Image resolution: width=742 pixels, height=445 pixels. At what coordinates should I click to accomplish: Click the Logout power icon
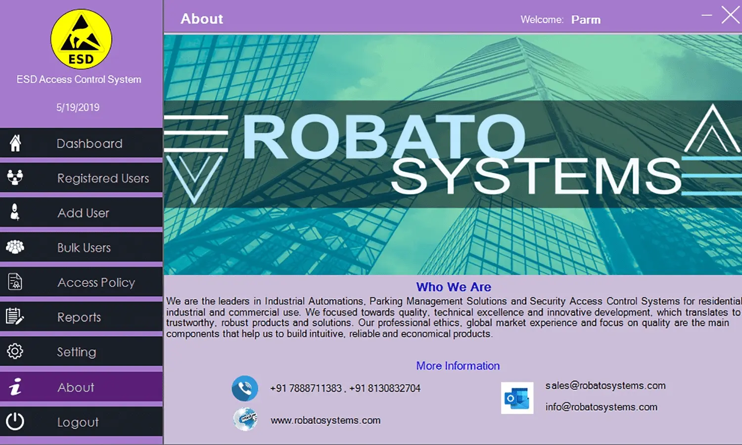coord(15,422)
